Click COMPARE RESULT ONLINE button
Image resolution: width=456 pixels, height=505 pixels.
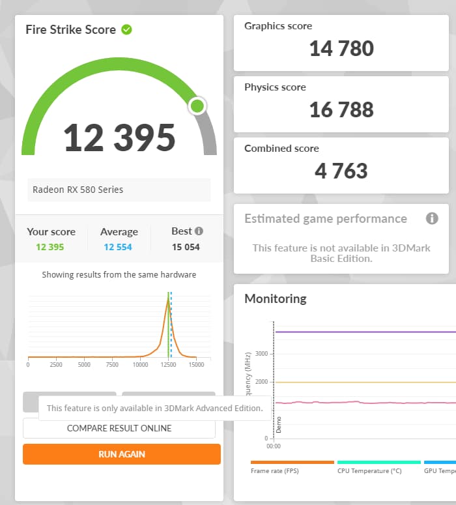[x=119, y=428]
